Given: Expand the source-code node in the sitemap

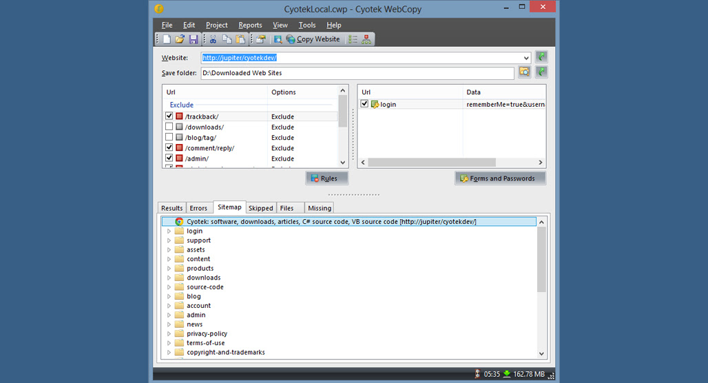Looking at the screenshot, I should tap(169, 287).
